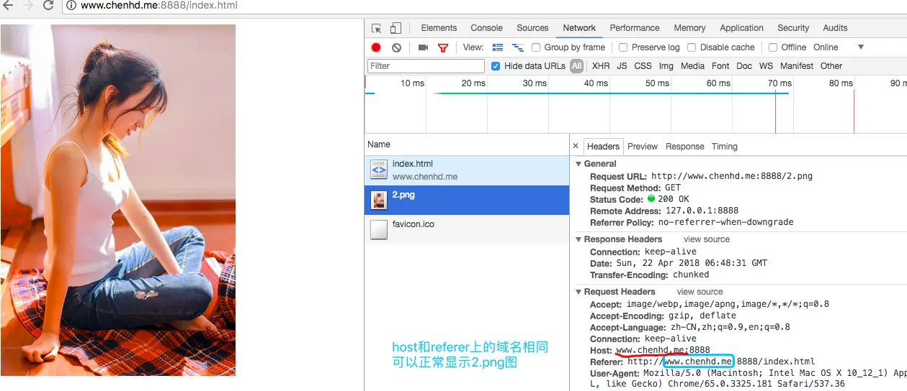
Task: Click the Filter text input field
Action: click(x=426, y=66)
